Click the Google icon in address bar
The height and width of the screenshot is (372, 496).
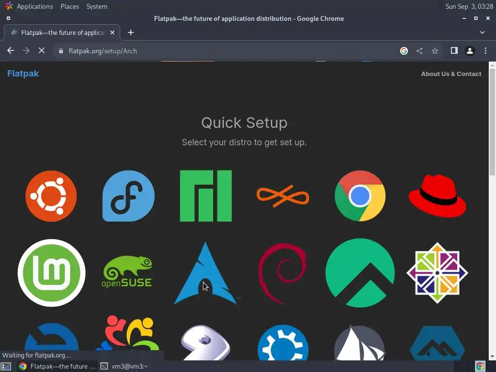click(x=404, y=50)
